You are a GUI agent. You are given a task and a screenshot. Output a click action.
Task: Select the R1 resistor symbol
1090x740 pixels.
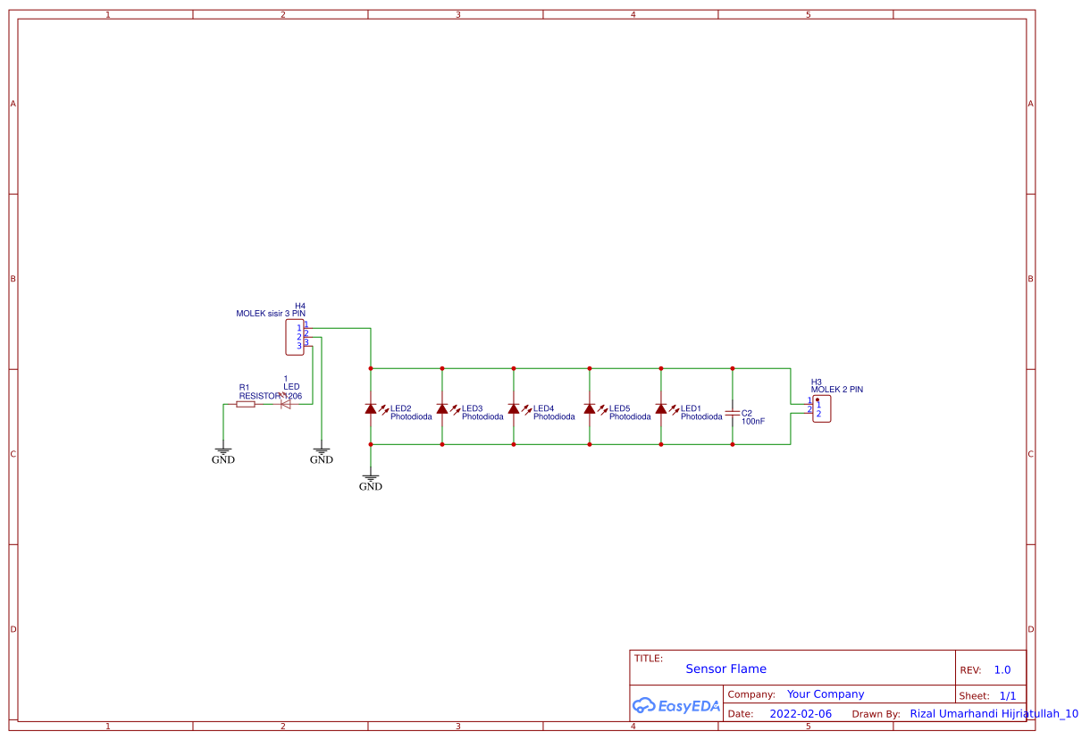tap(245, 404)
